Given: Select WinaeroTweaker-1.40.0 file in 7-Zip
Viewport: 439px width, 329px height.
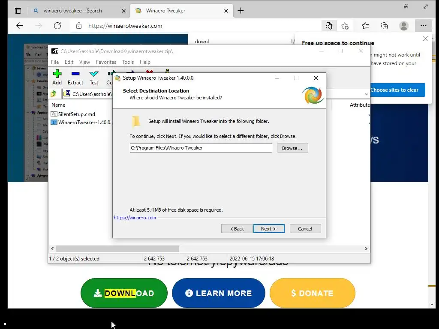Looking at the screenshot, I should [x=82, y=122].
